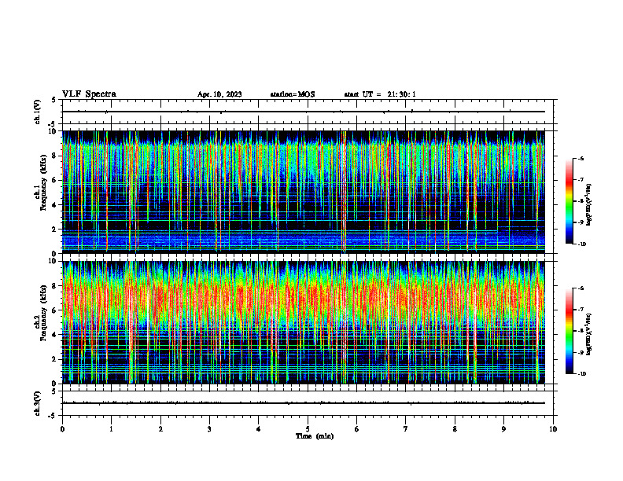Click the "5" tick on the time axis

pyautogui.click(x=308, y=429)
